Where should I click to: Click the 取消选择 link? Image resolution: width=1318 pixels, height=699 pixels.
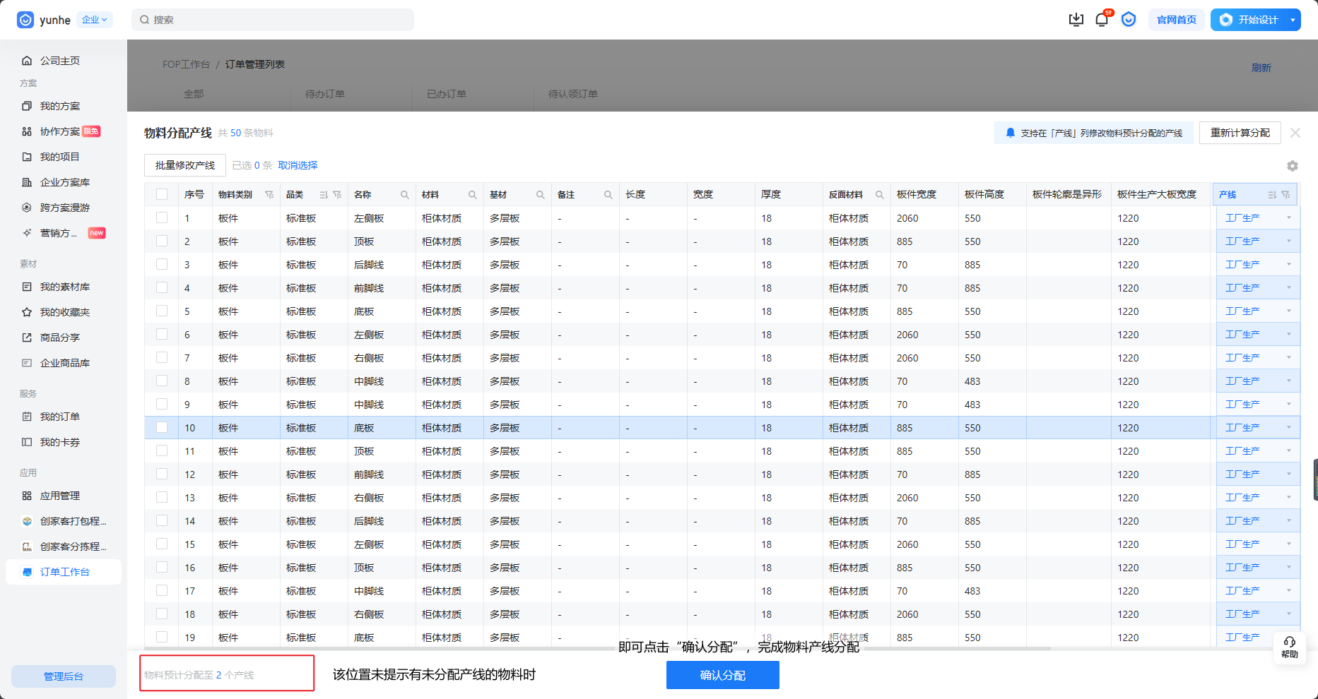pyautogui.click(x=298, y=165)
